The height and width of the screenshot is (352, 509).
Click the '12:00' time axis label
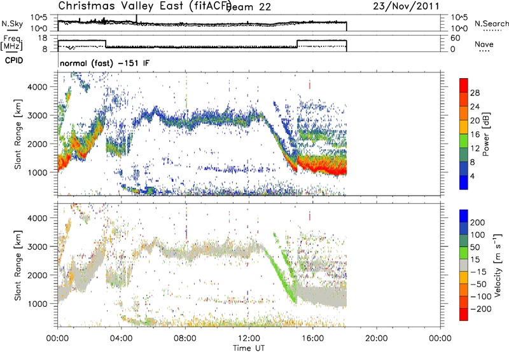(x=249, y=339)
